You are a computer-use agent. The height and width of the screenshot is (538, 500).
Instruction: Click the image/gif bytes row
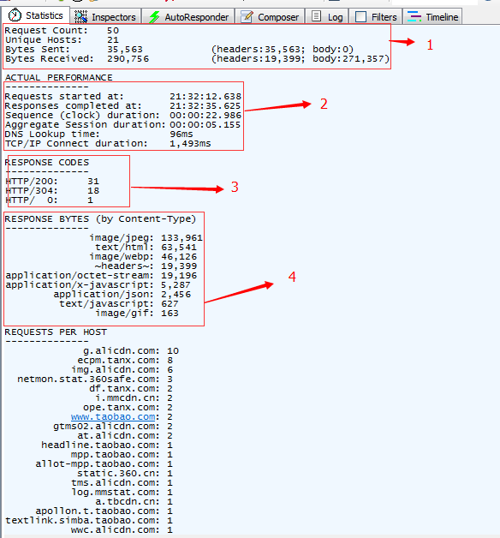pyautogui.click(x=137, y=314)
